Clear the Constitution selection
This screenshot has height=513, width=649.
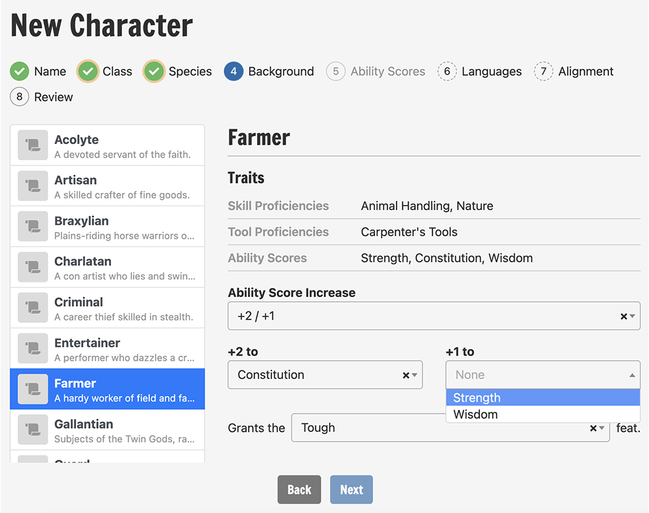(x=406, y=376)
